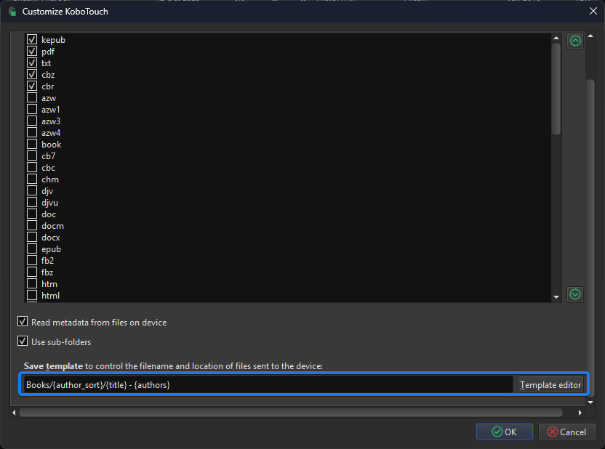Click the dialog panel vertical scrollbar thumb
The width and height of the screenshot is (605, 449).
[590, 237]
